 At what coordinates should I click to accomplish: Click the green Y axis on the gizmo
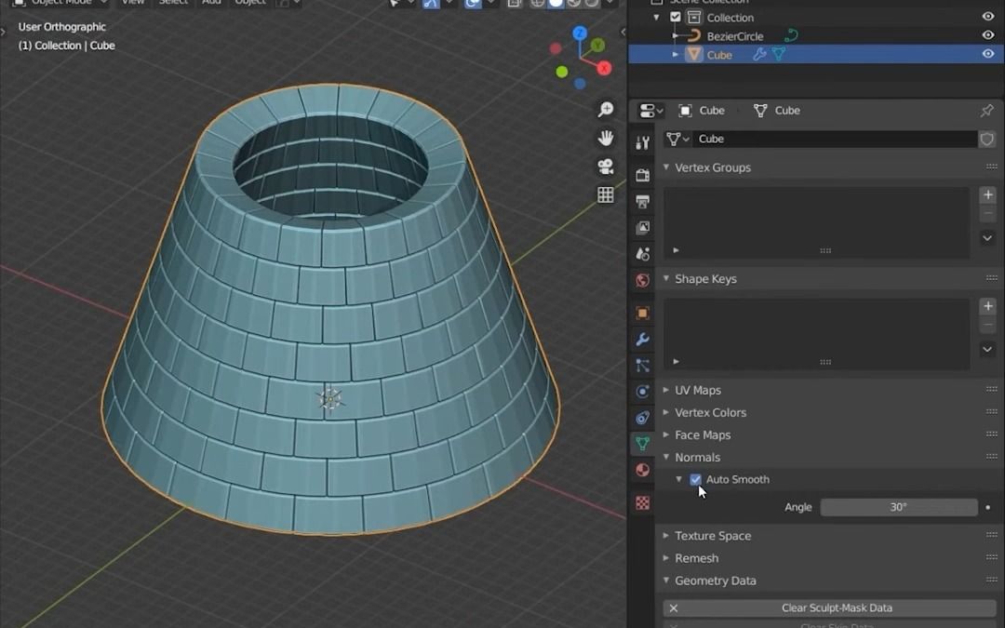tap(598, 45)
